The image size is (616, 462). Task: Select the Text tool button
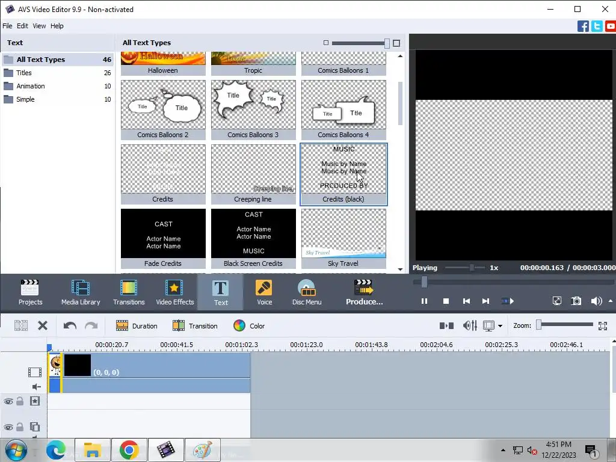click(220, 292)
